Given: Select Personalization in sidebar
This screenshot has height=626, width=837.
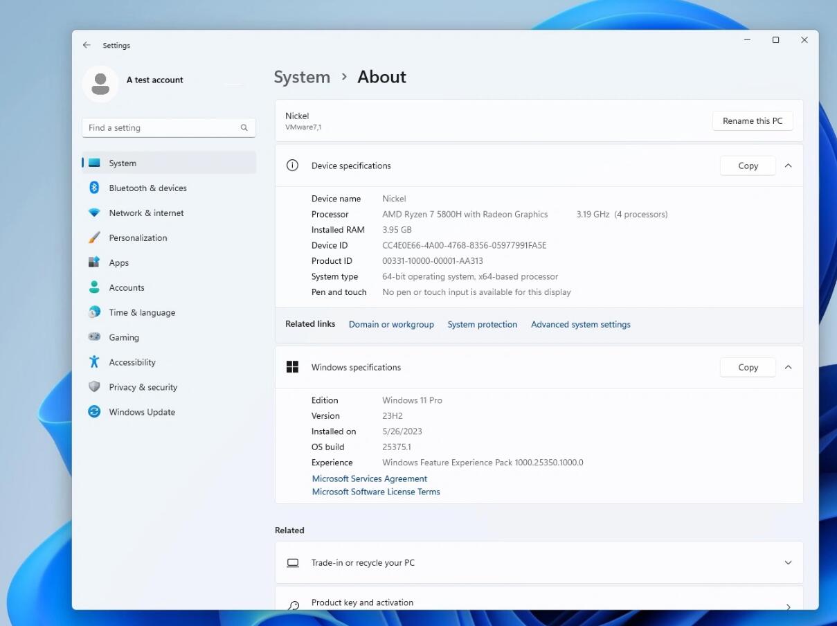Looking at the screenshot, I should 169,238.
